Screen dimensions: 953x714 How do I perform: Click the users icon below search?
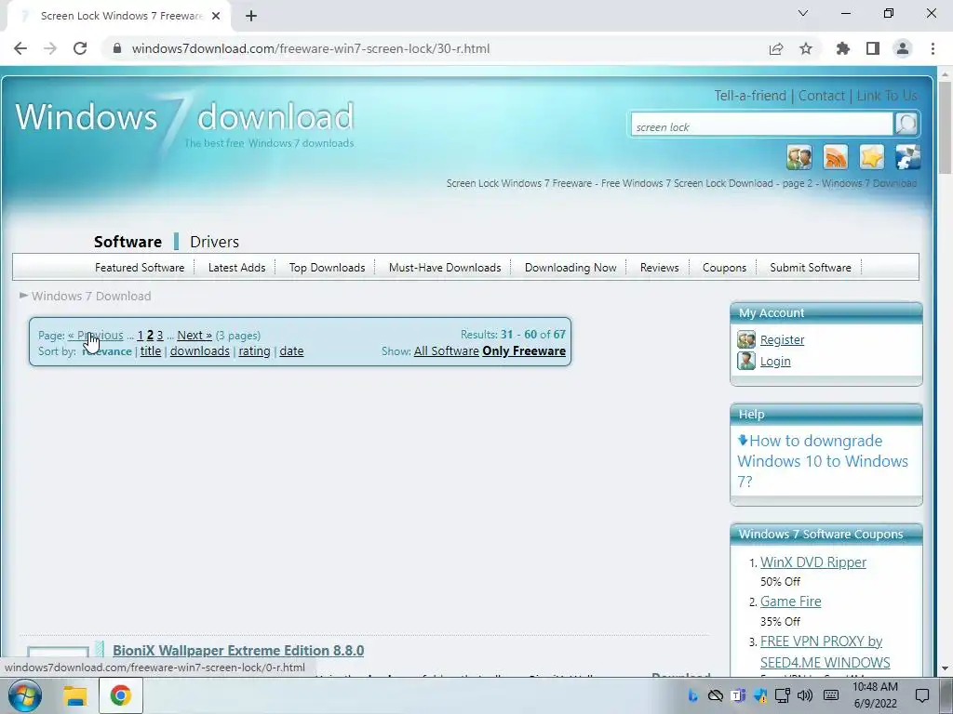tap(799, 157)
